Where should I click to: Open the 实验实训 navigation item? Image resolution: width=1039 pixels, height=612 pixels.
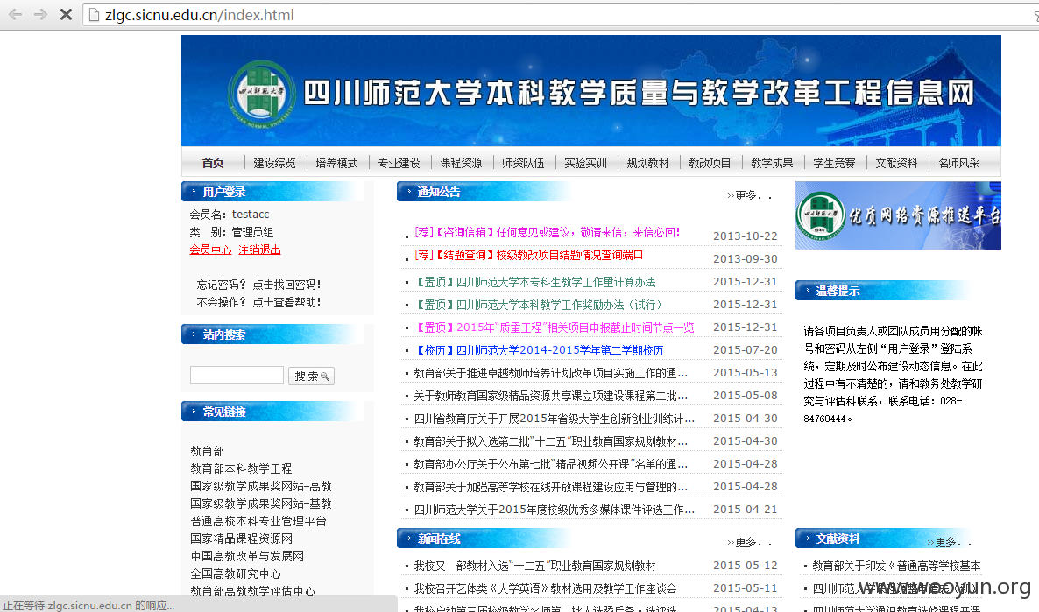coord(586,163)
